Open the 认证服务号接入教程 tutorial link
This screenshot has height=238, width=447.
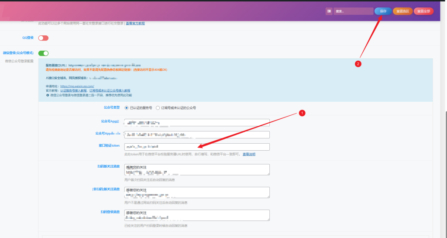coord(73,90)
